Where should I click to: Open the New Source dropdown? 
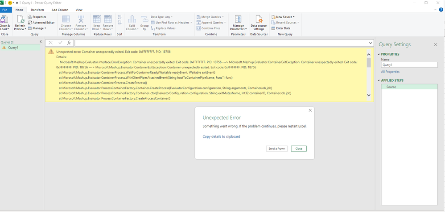(283, 17)
